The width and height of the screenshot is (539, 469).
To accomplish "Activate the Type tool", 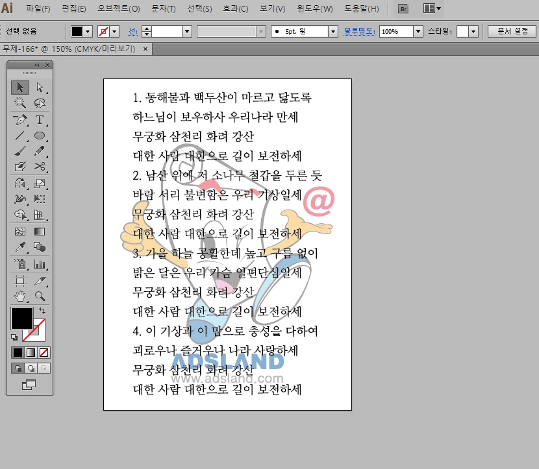I will (40, 120).
